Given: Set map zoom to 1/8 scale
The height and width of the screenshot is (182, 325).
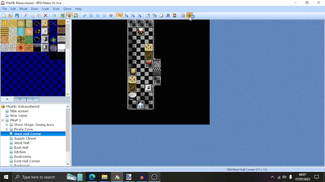Looking at the screenshot, I should pyautogui.click(x=139, y=15).
